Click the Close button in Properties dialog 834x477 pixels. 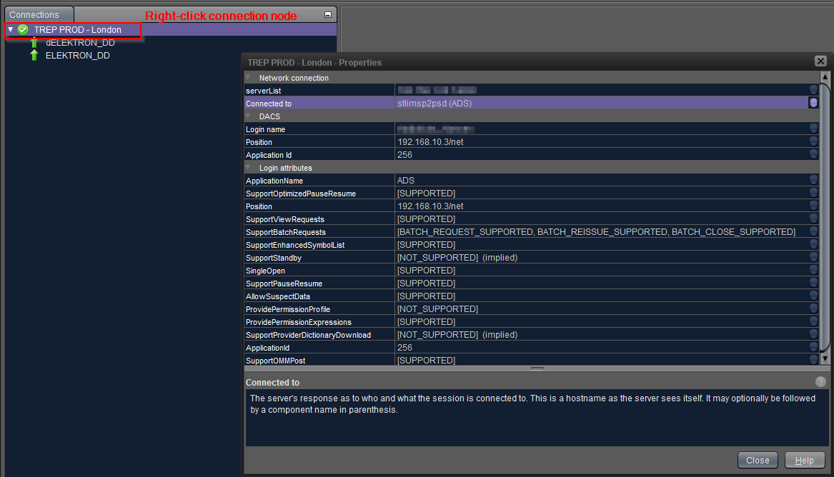758,460
